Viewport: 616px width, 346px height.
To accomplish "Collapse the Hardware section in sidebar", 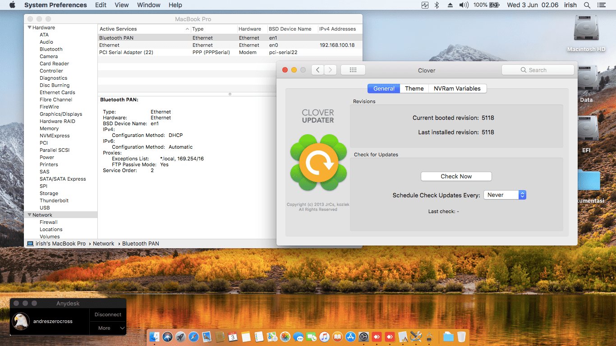I will tap(30, 27).
